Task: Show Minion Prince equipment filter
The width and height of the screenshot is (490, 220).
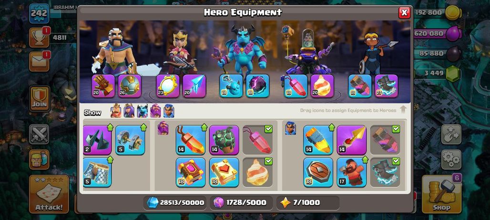Action: 142,111
